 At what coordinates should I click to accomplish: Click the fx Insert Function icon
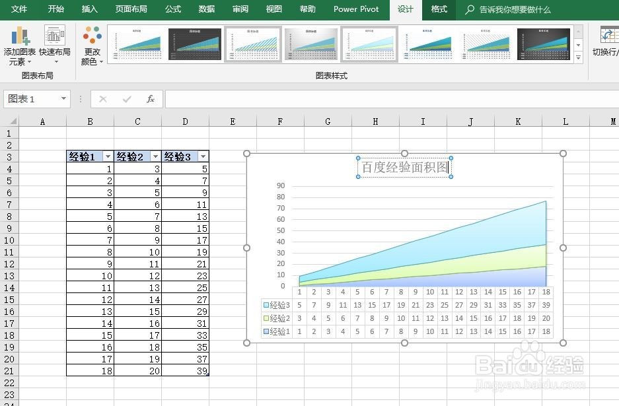coord(151,98)
